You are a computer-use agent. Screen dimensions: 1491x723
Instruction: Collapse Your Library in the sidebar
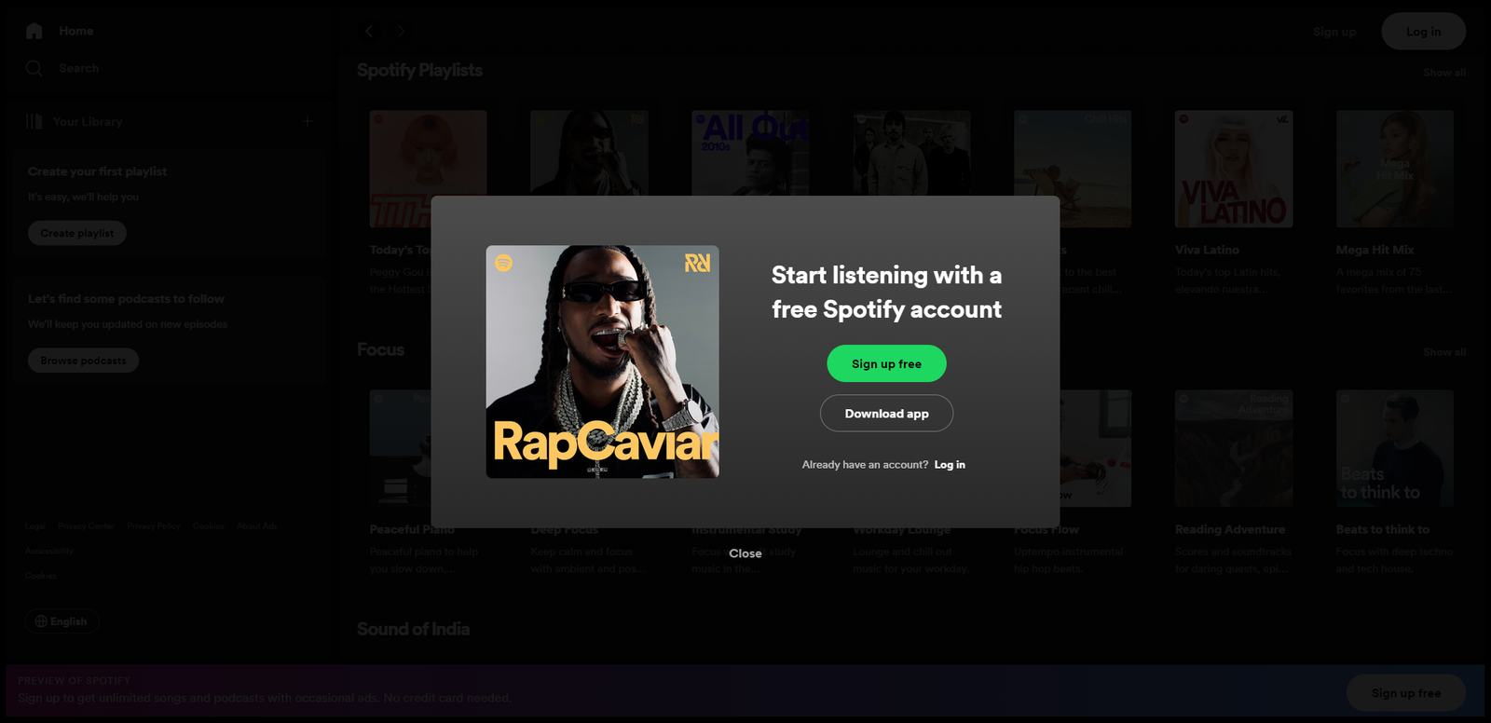(75, 121)
